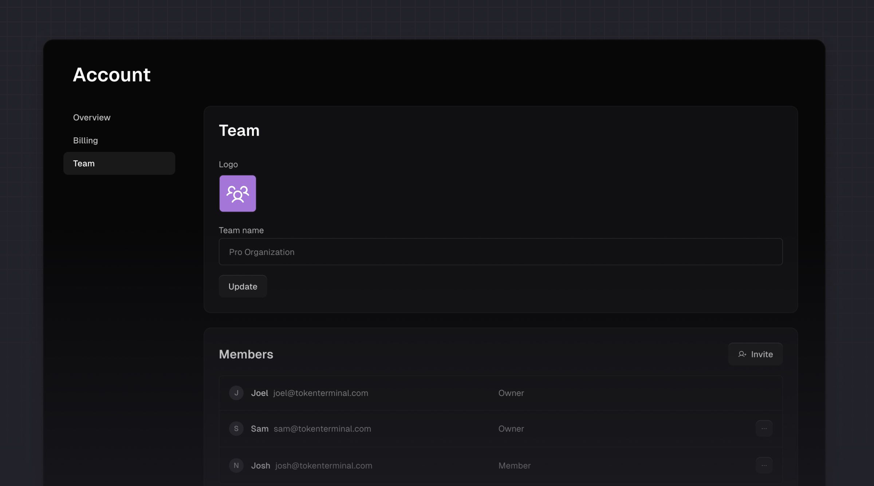Click the purple team logo icon
The image size is (874, 486).
click(237, 193)
